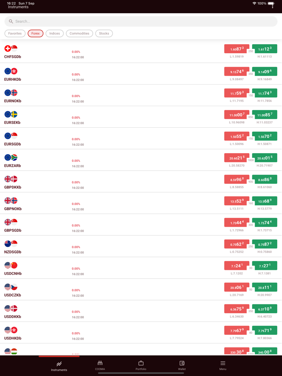Open the Instruments tab icon
282x376 pixels.
[59, 364]
